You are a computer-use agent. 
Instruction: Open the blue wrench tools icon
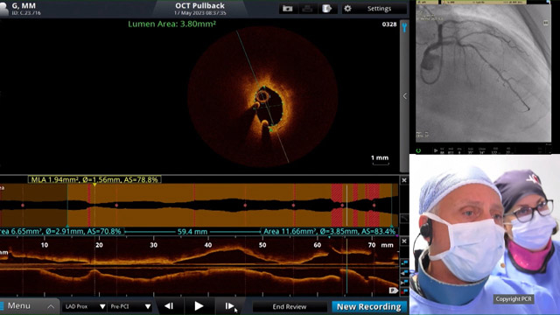[x=404, y=27]
